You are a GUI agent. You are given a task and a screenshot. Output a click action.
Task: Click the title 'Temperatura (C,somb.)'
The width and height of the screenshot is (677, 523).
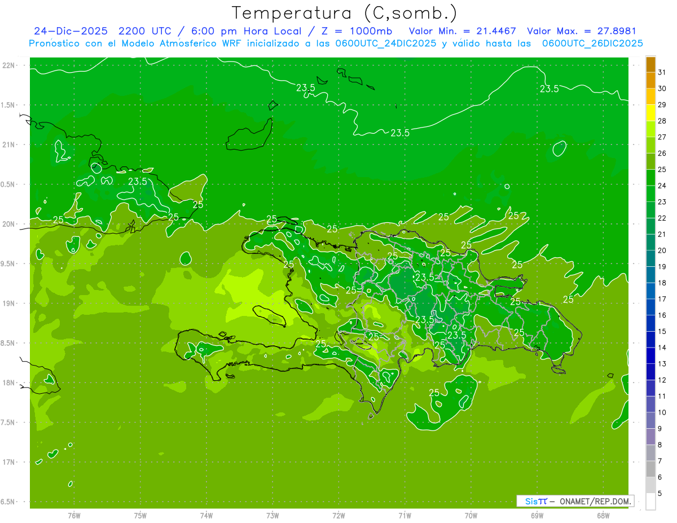[345, 13]
